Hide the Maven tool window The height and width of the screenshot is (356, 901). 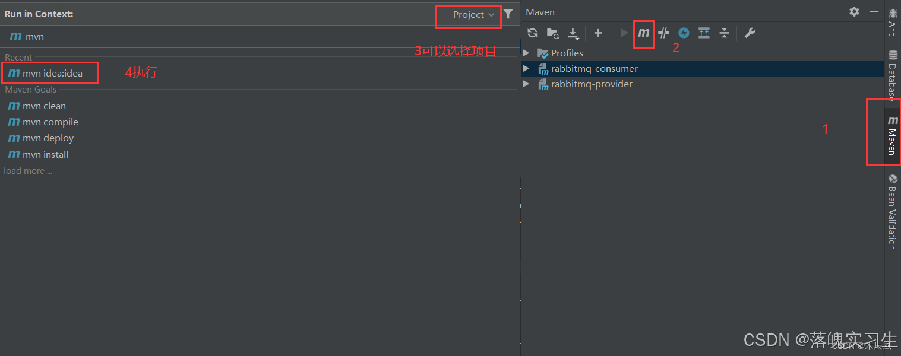pyautogui.click(x=874, y=11)
